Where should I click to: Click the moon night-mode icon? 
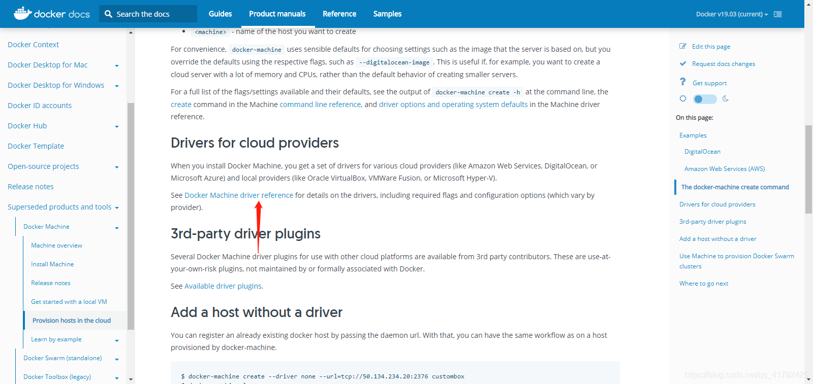[x=726, y=98]
